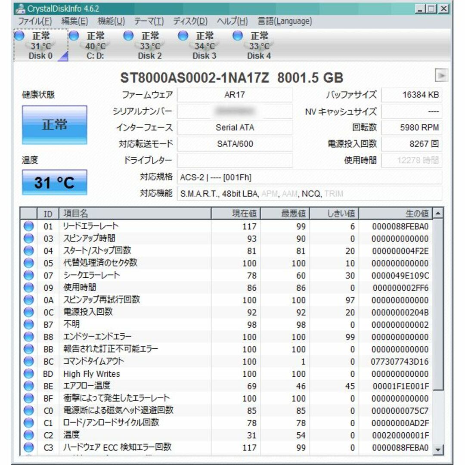Select the Disk 0 status orb

click(19, 36)
